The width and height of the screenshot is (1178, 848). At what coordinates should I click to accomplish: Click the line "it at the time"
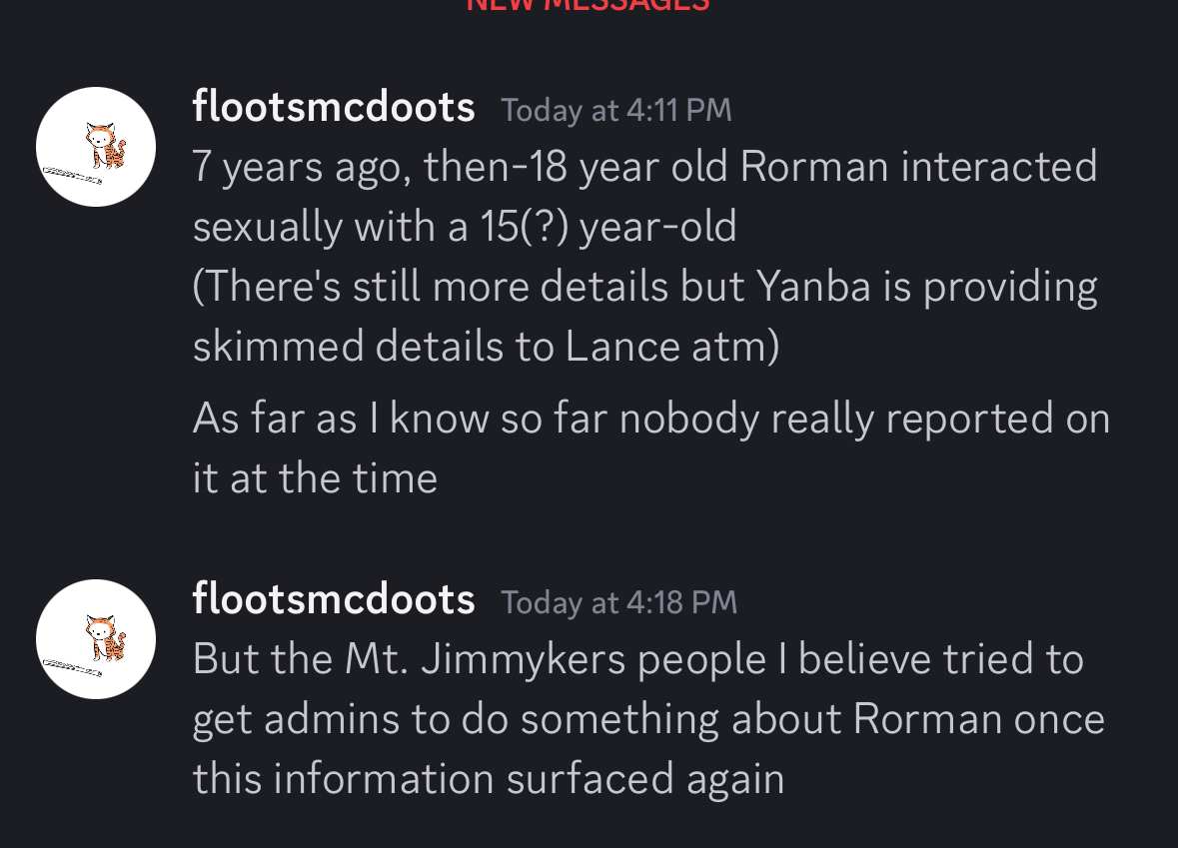tap(315, 478)
